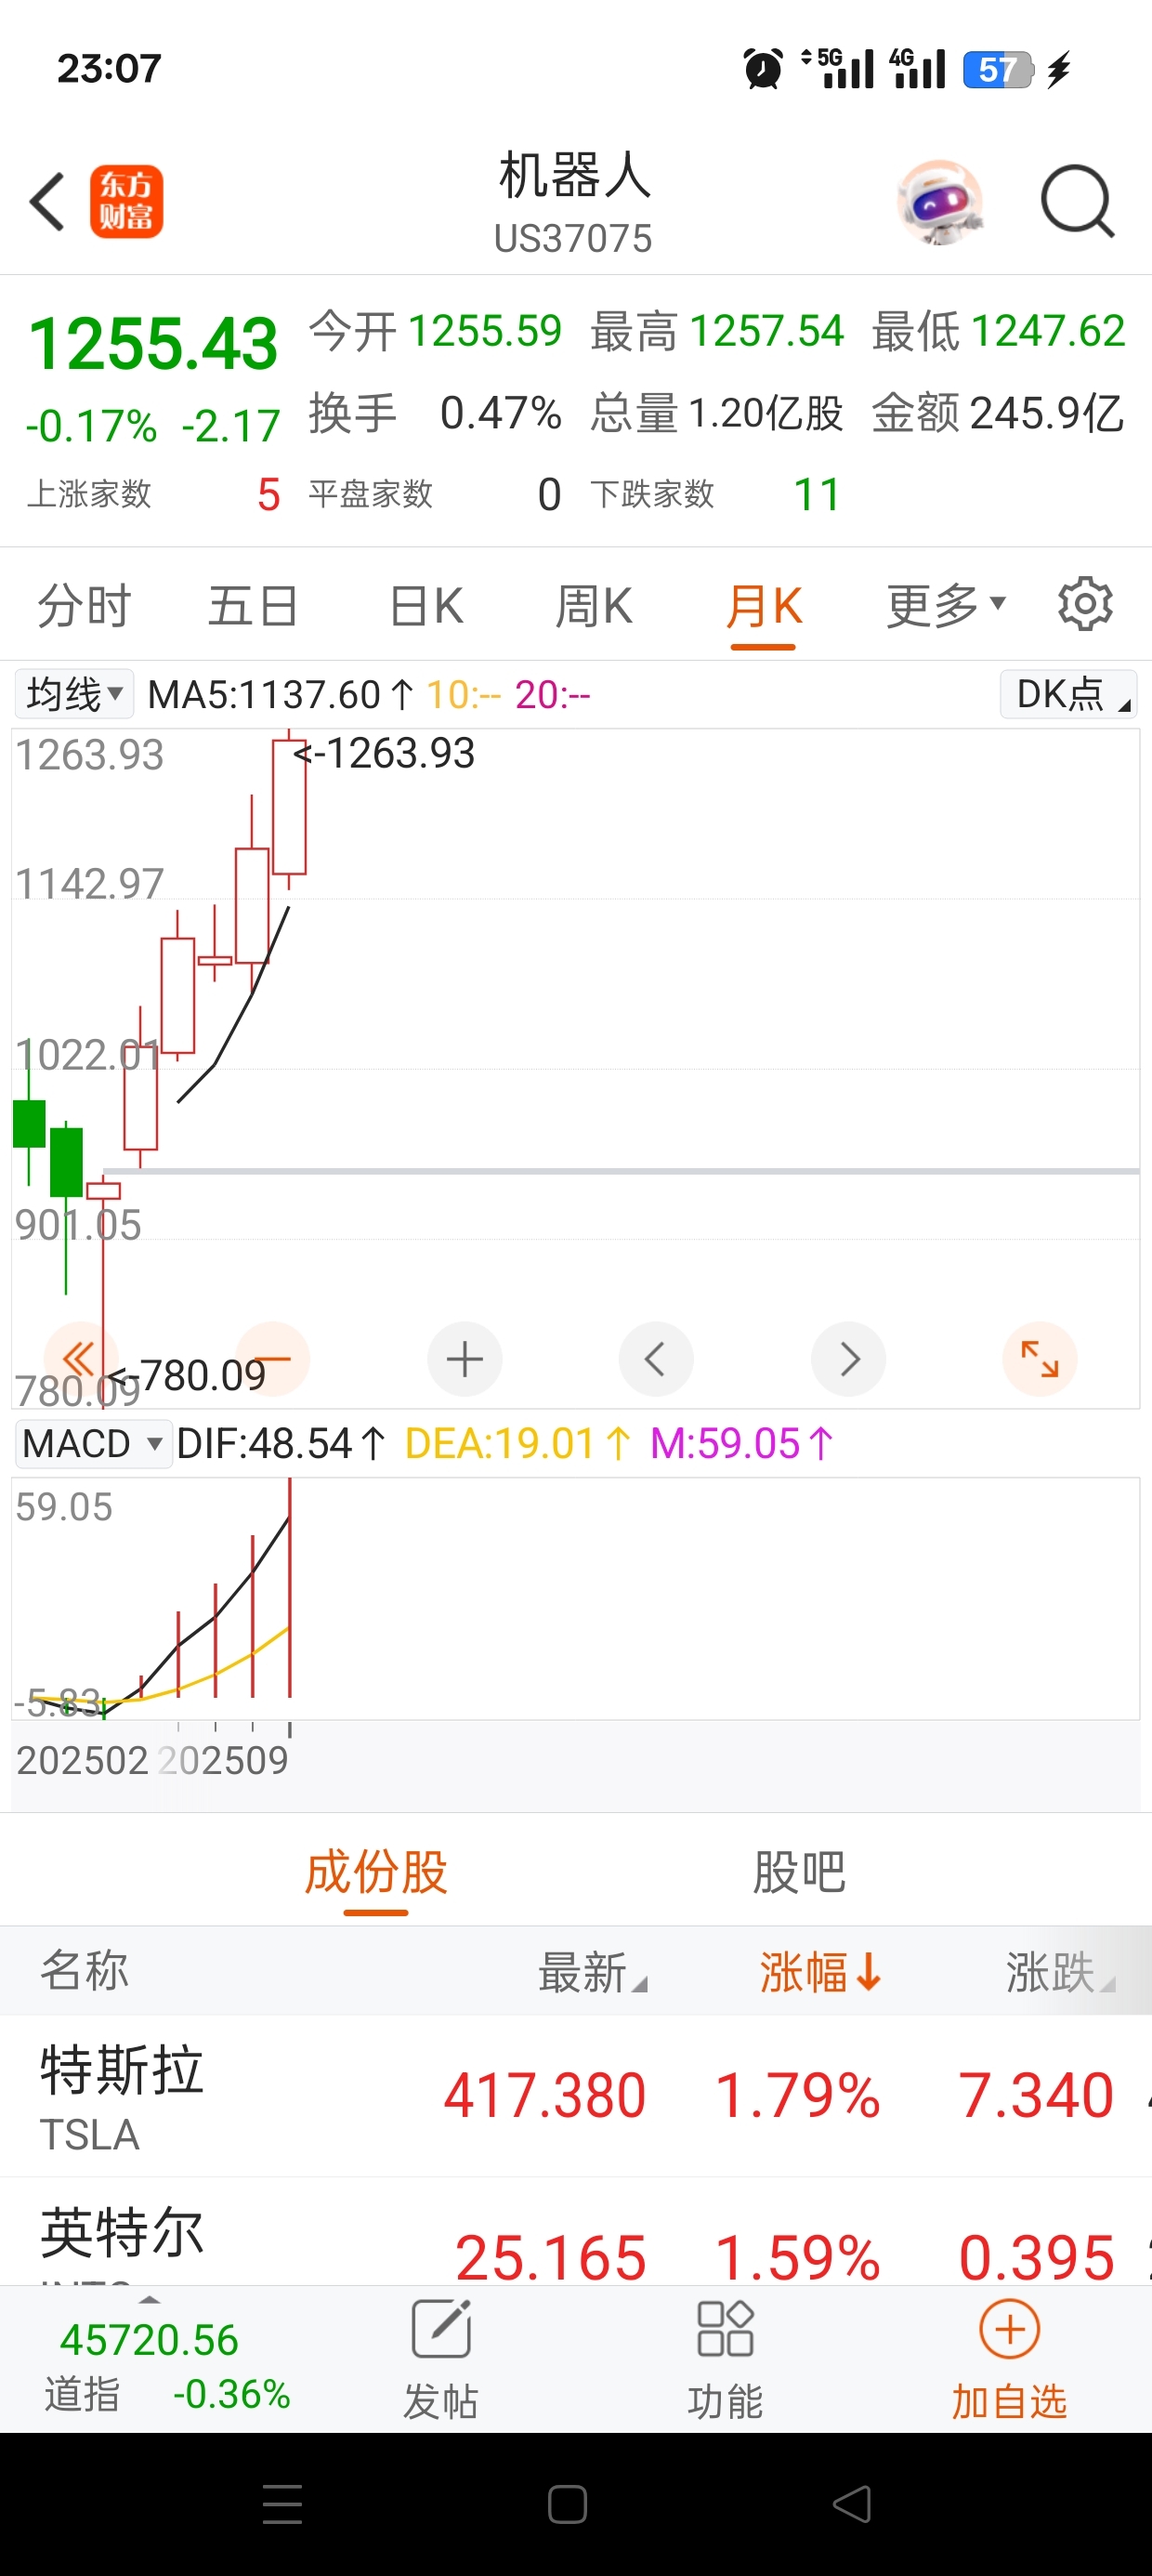Screen dimensions: 1152x2576
Task: Open the robot assistant avatar
Action: point(940,202)
